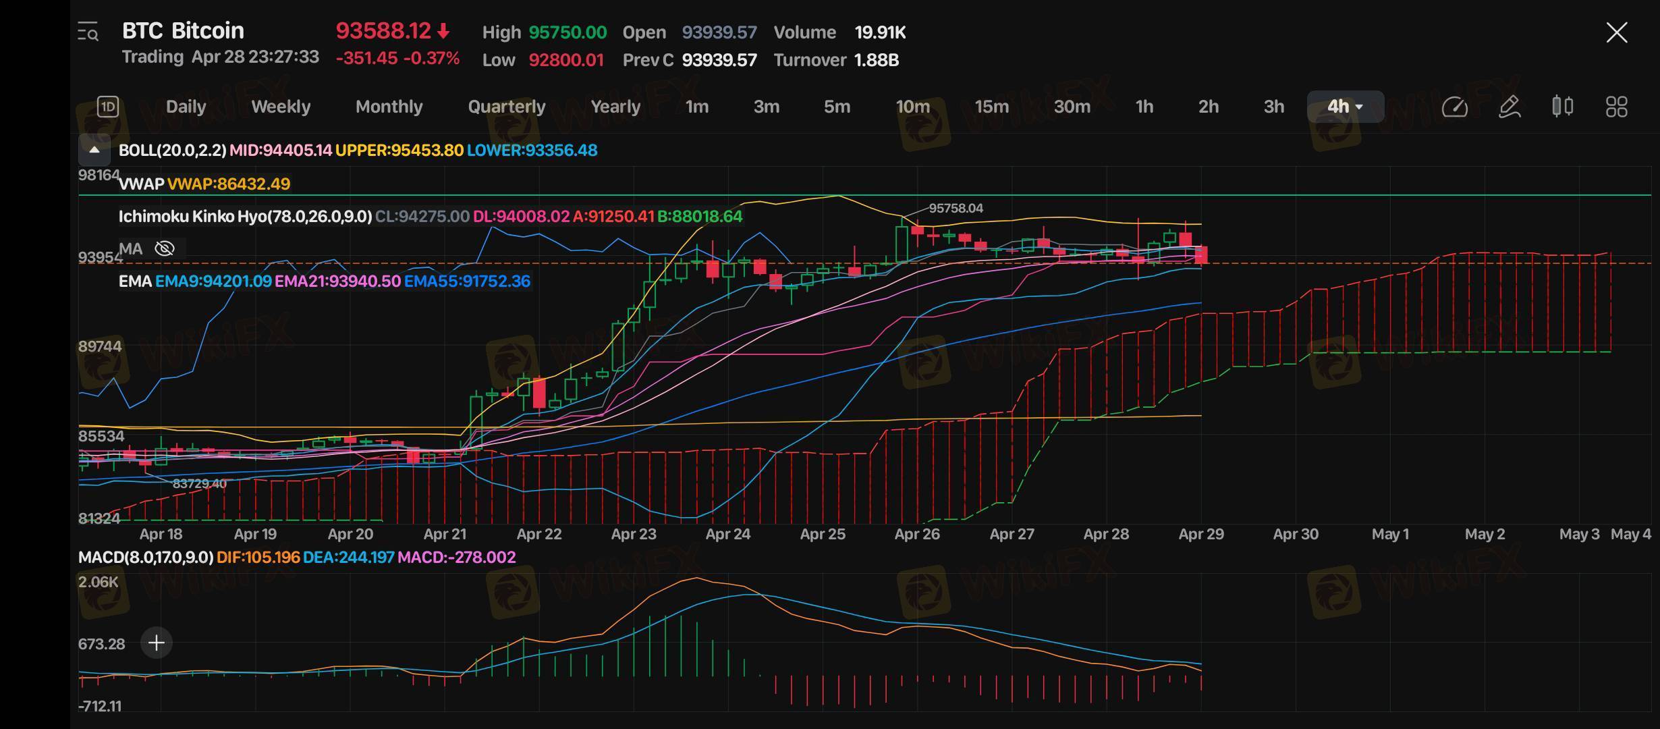The width and height of the screenshot is (1660, 729).
Task: Open the candlestick chart style icon
Action: (x=1562, y=107)
